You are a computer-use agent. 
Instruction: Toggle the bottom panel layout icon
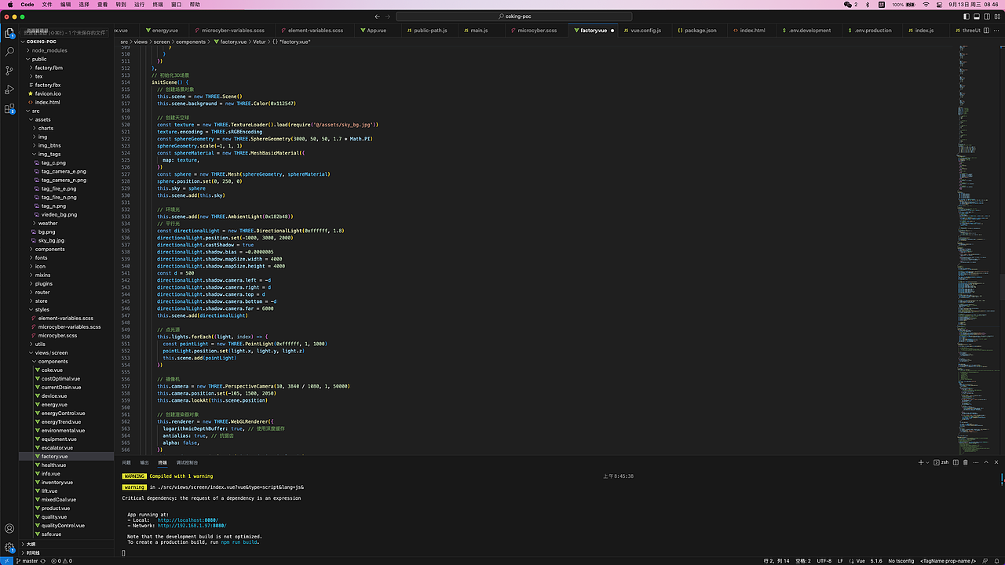(976, 16)
